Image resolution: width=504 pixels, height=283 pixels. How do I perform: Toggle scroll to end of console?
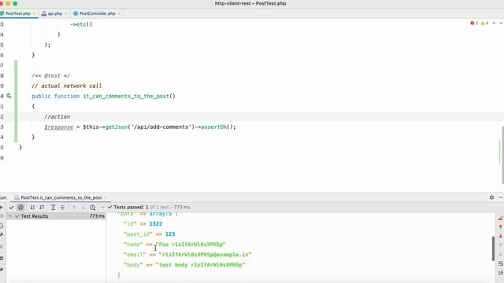(501, 273)
